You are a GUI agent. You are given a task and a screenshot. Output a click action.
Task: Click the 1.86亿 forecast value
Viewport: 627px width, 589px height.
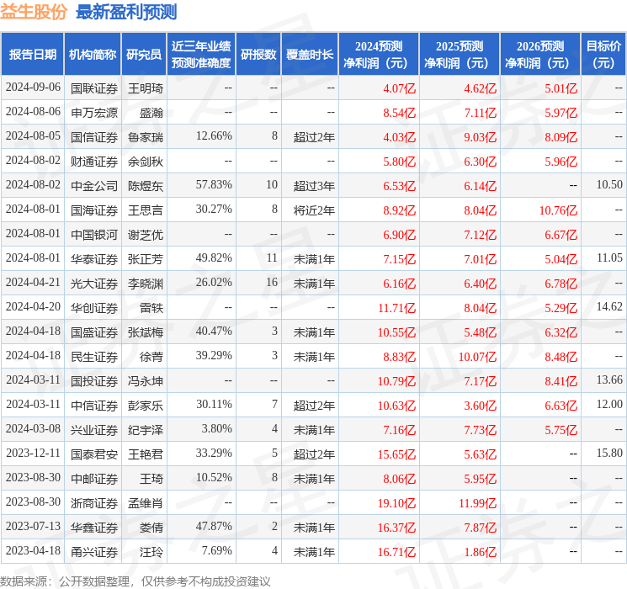pyautogui.click(x=480, y=552)
